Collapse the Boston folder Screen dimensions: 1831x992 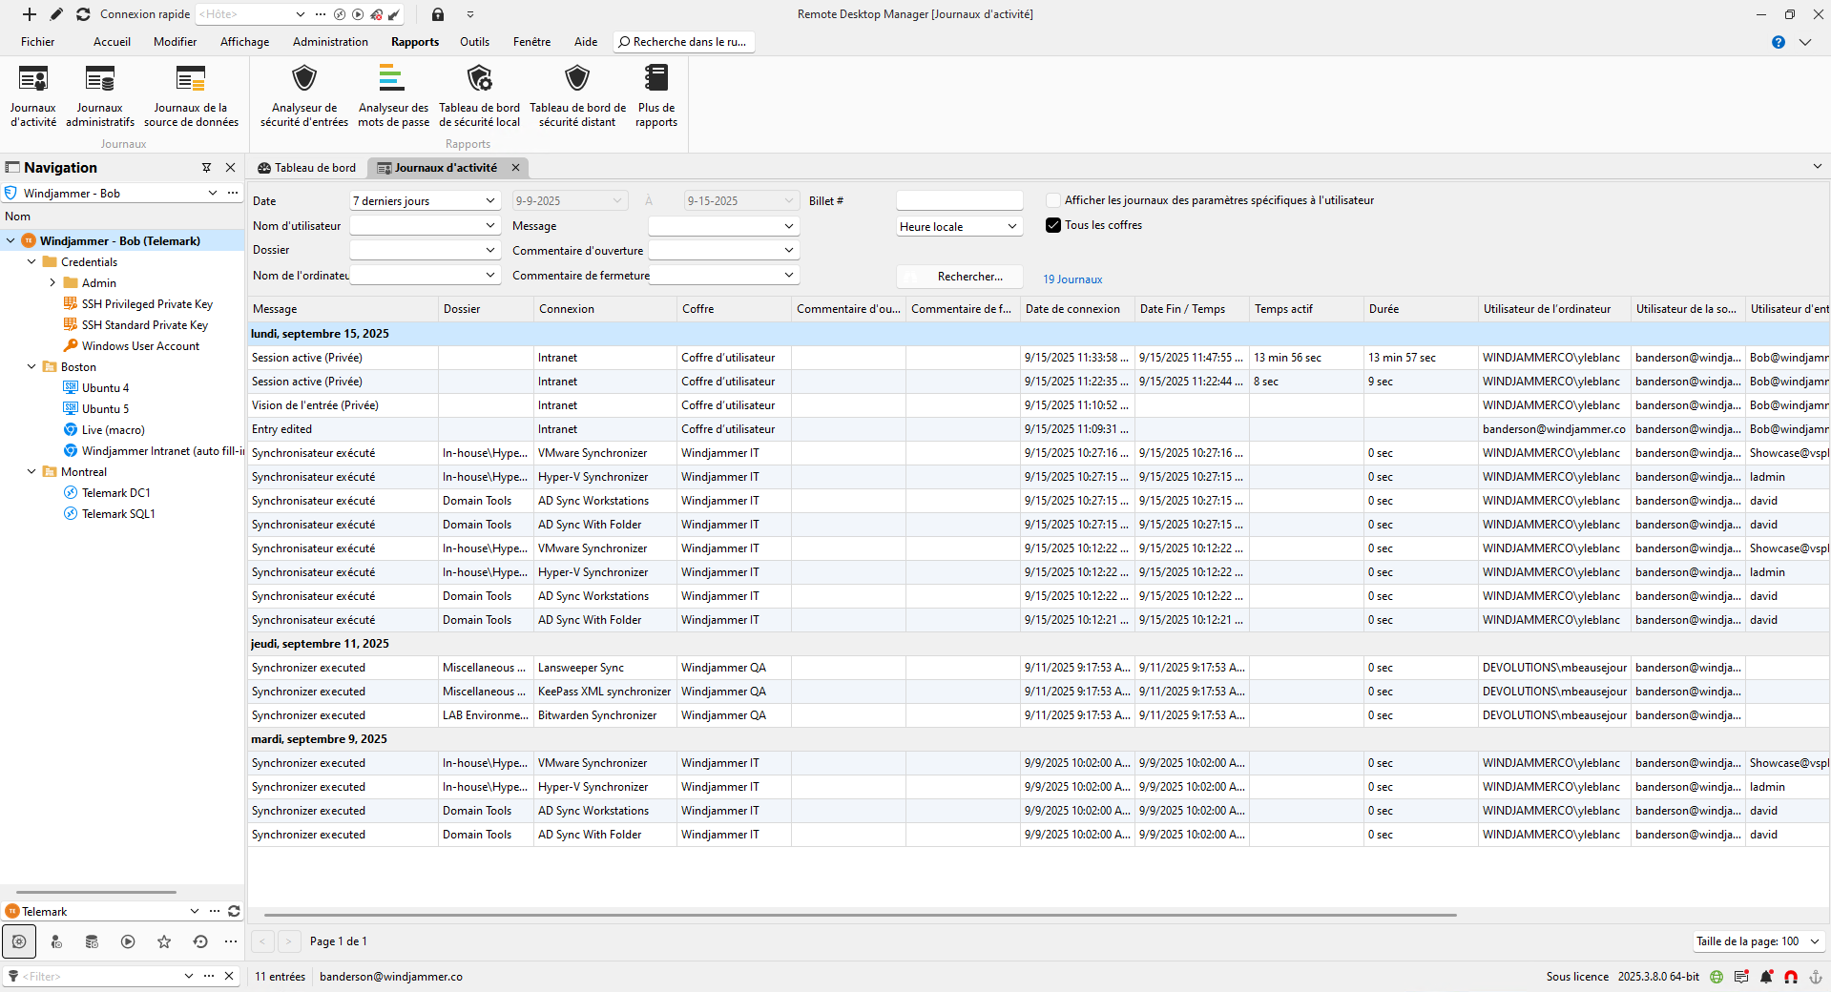pyautogui.click(x=31, y=366)
